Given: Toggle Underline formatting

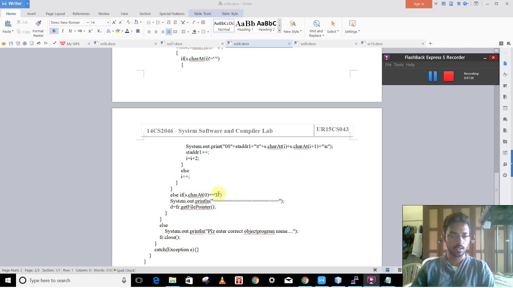Looking at the screenshot, I should tap(70, 31).
